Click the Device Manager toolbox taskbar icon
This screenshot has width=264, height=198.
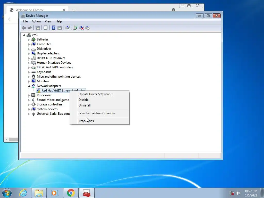click(x=87, y=193)
